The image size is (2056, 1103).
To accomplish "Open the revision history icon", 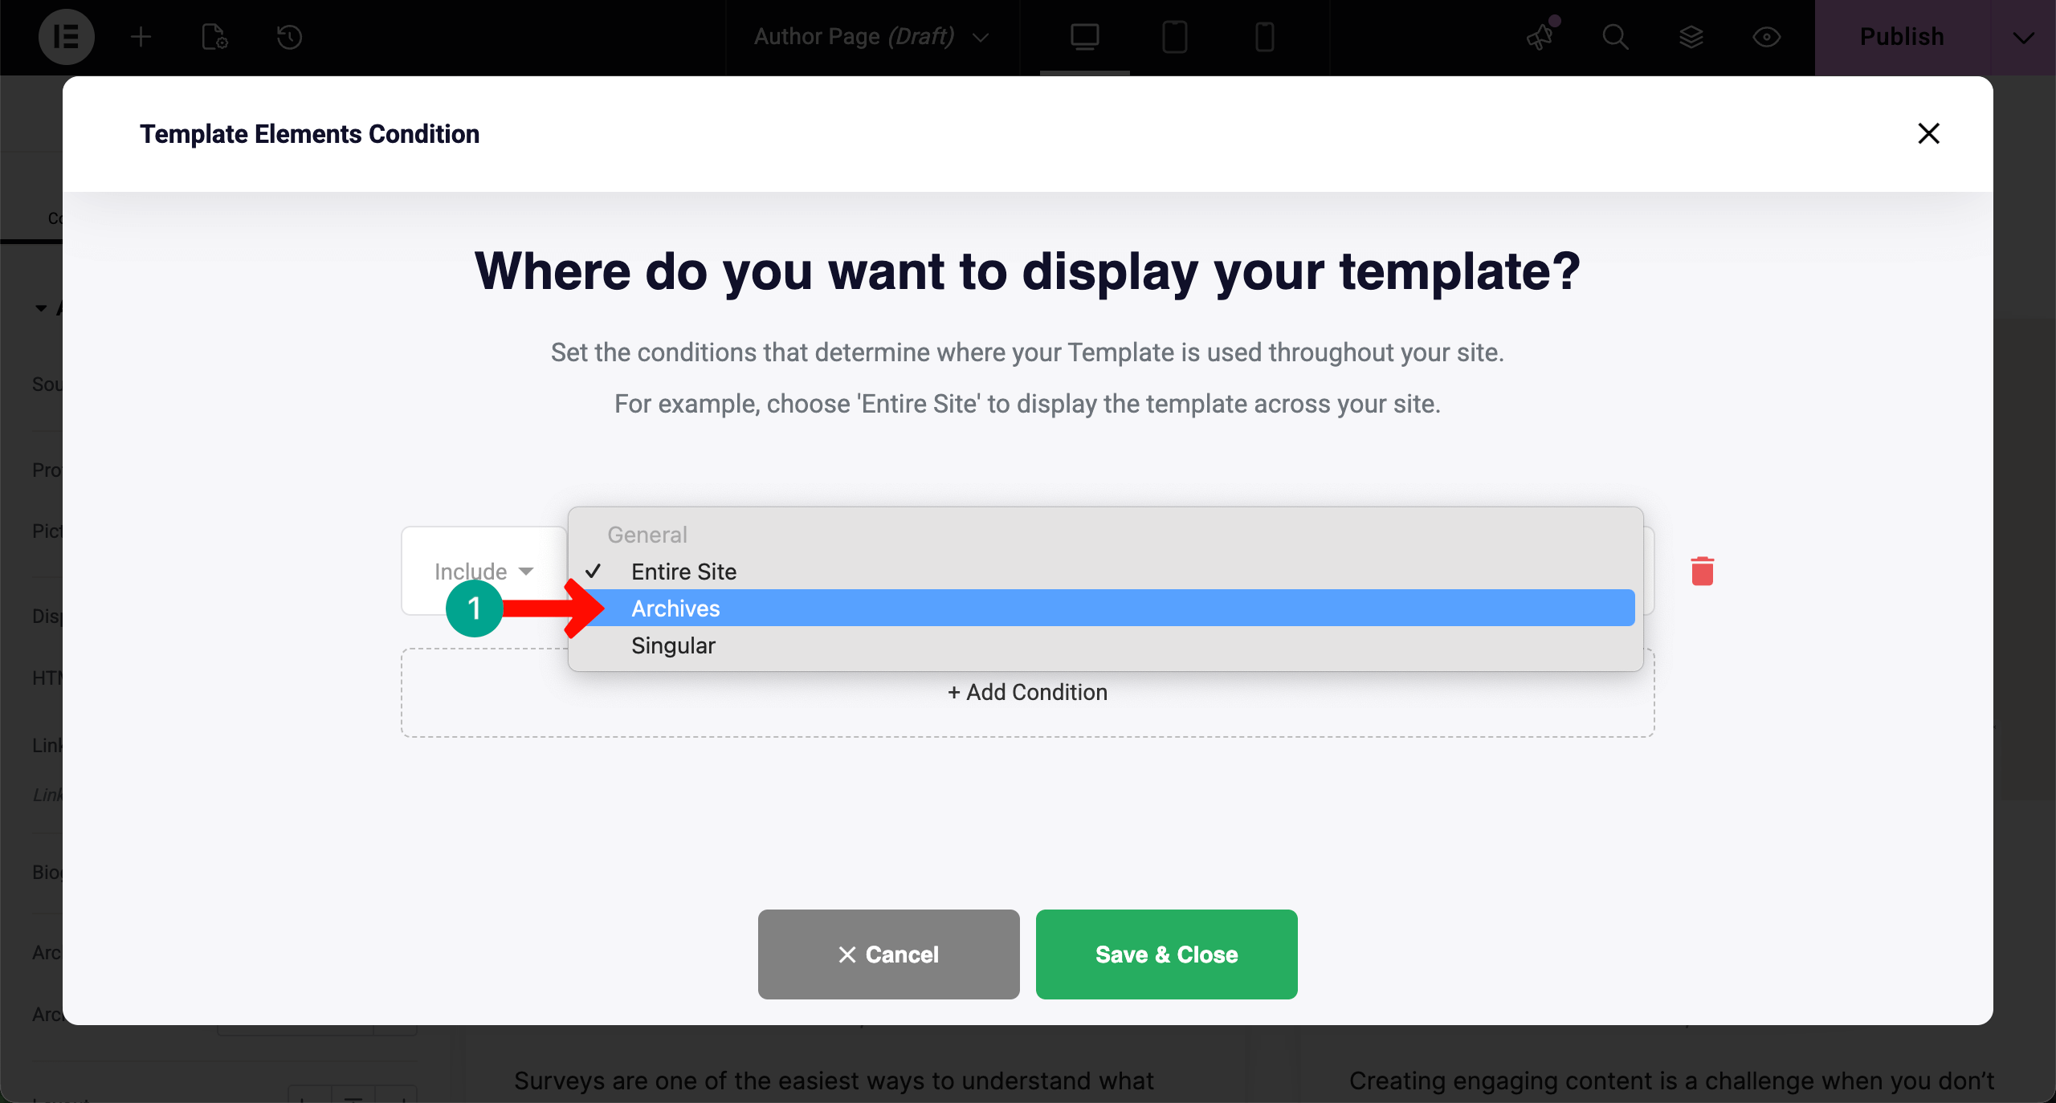I will click(289, 37).
